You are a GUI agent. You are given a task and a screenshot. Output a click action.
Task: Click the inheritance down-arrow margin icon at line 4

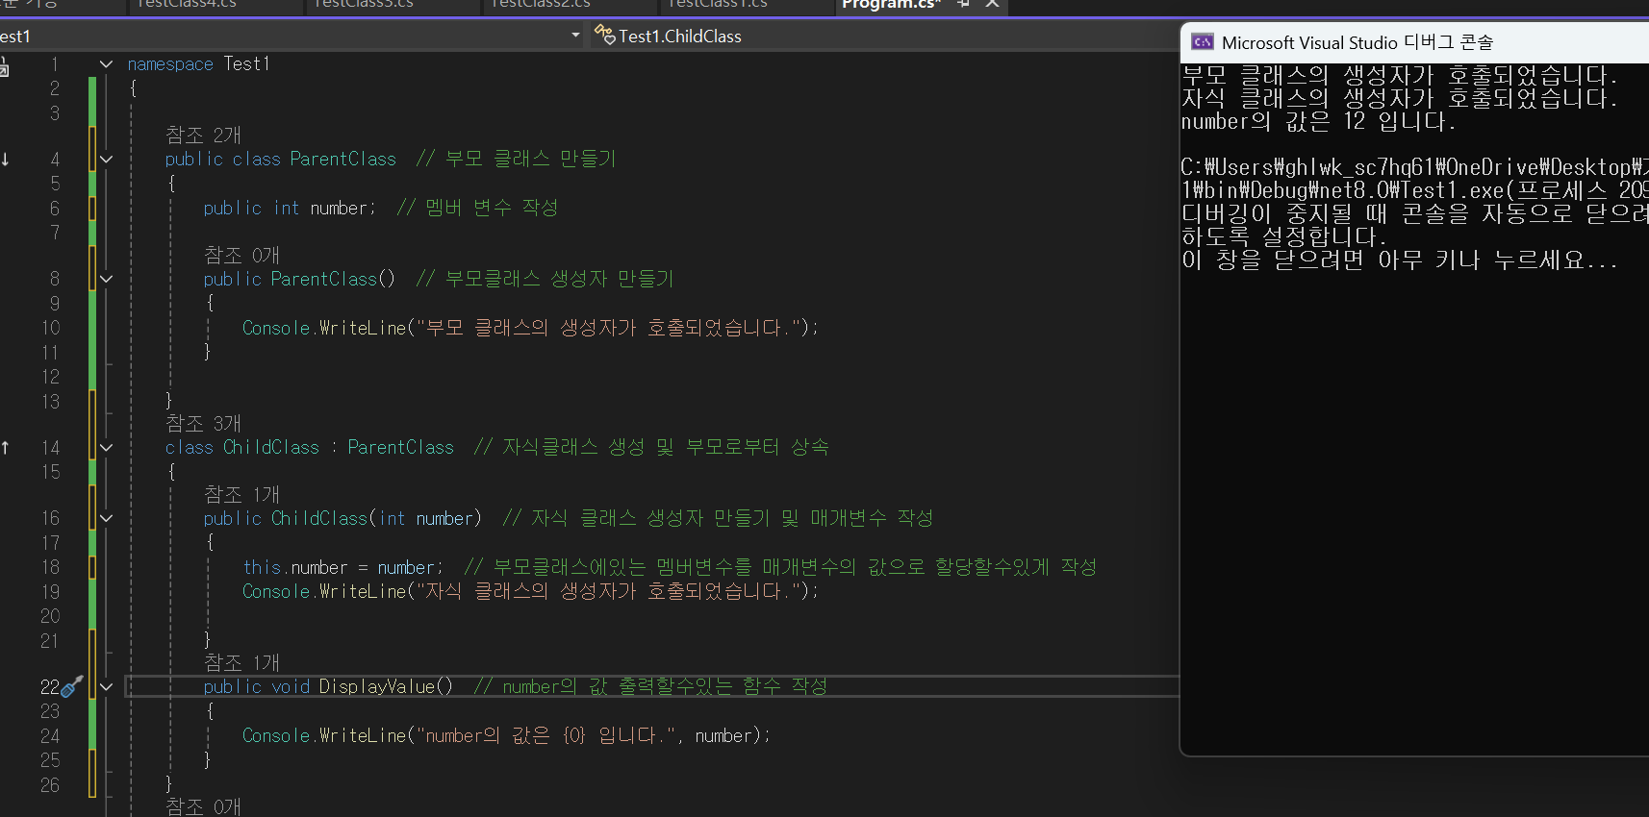click(x=6, y=160)
